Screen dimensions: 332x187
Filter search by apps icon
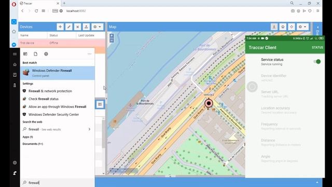(x=25, y=54)
